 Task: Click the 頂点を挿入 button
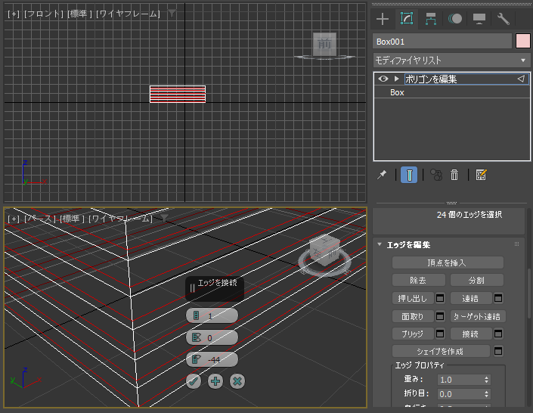click(448, 262)
